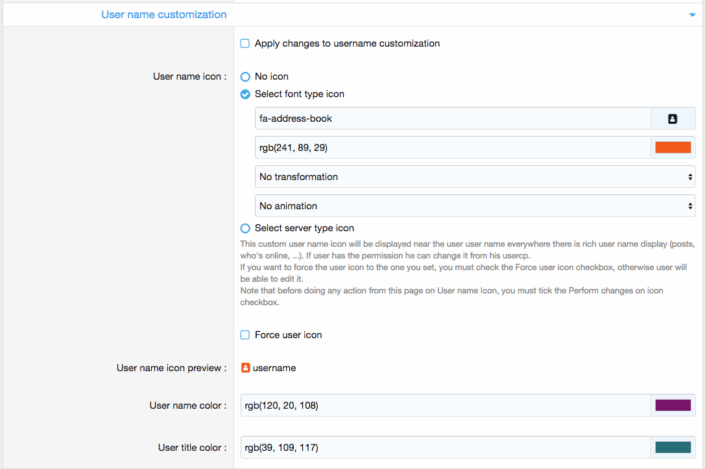The image size is (705, 469).
Task: Open the purple user name color swatch
Action: (x=673, y=406)
